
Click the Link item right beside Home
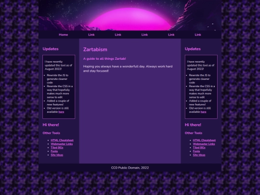click(x=91, y=35)
